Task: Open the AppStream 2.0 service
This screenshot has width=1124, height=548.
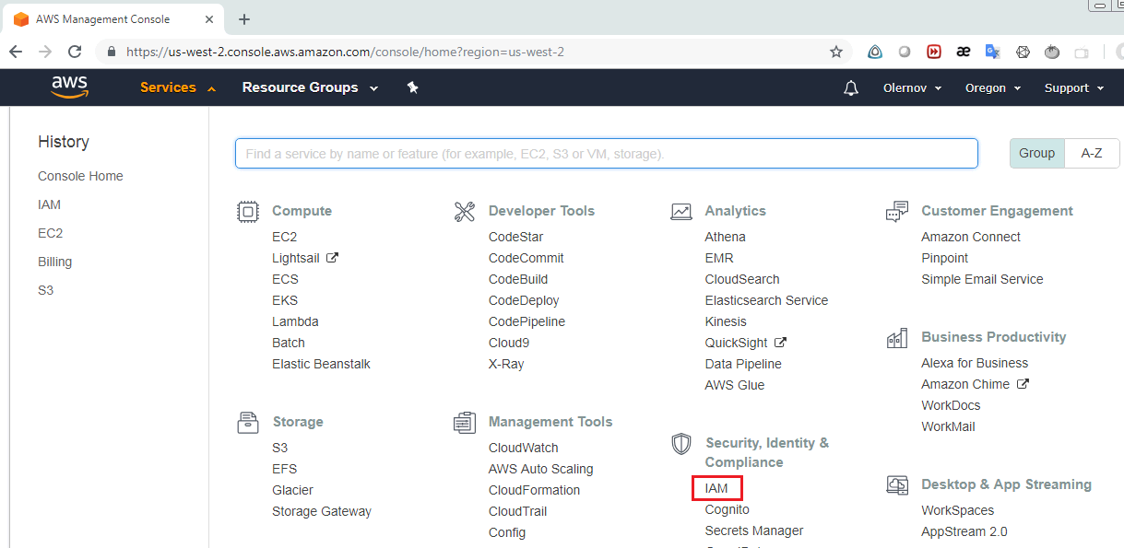Action: 964,531
